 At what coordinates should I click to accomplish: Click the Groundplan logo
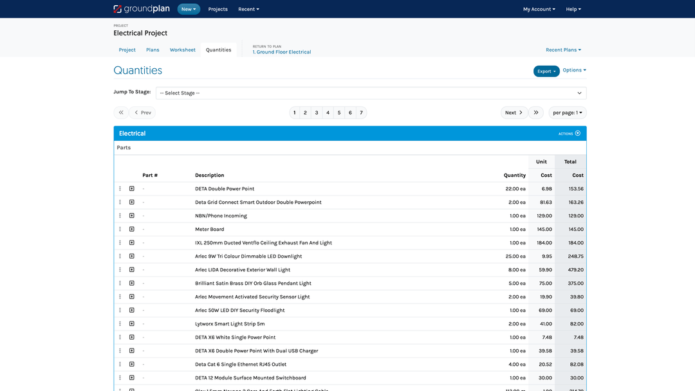142,9
